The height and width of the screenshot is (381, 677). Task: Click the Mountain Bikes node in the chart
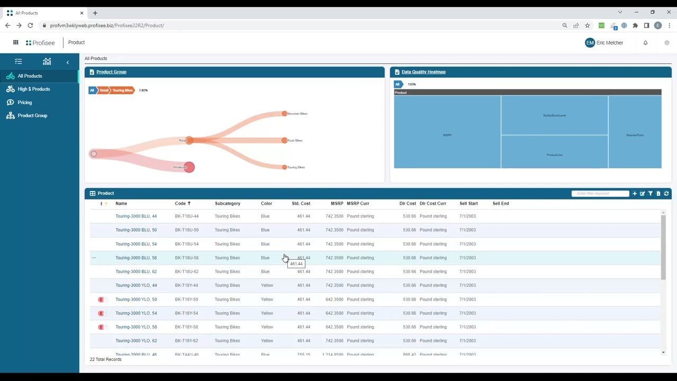(285, 114)
